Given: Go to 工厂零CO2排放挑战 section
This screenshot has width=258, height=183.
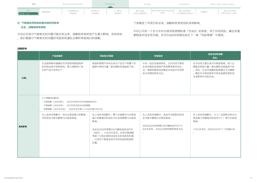Looking at the screenshot, I should coord(118,12).
